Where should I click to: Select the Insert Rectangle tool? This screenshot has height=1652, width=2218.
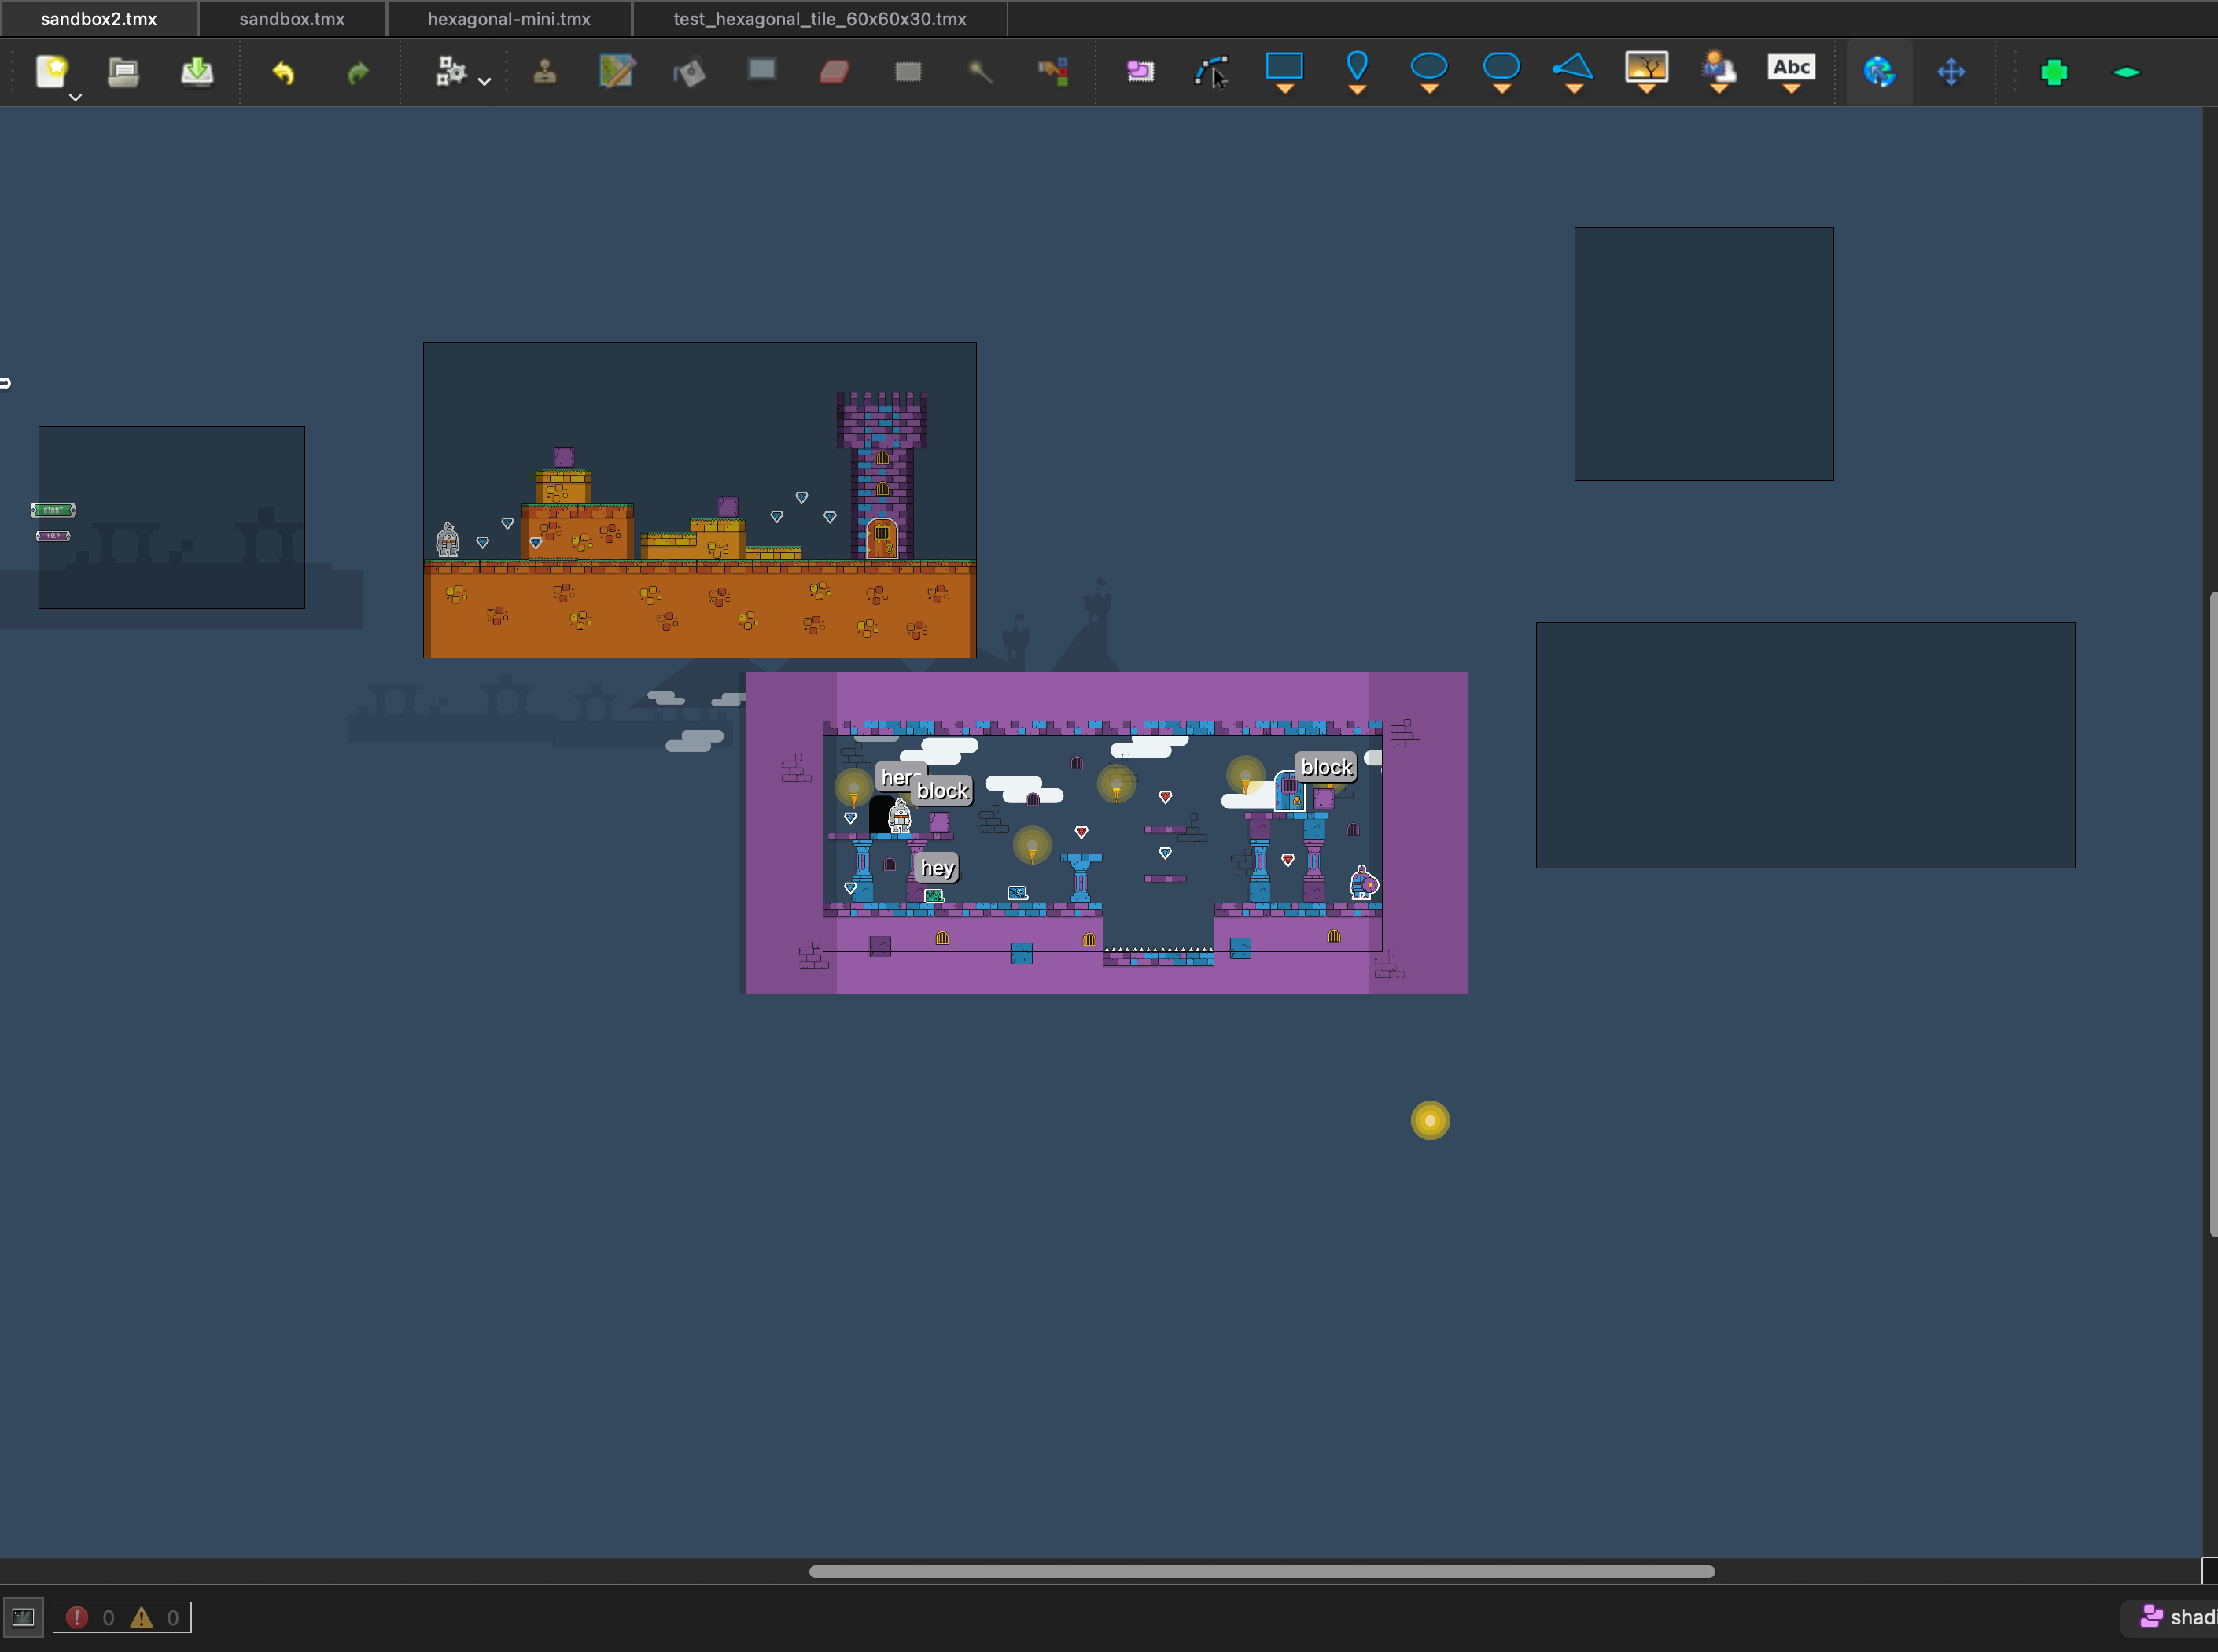tap(1284, 73)
